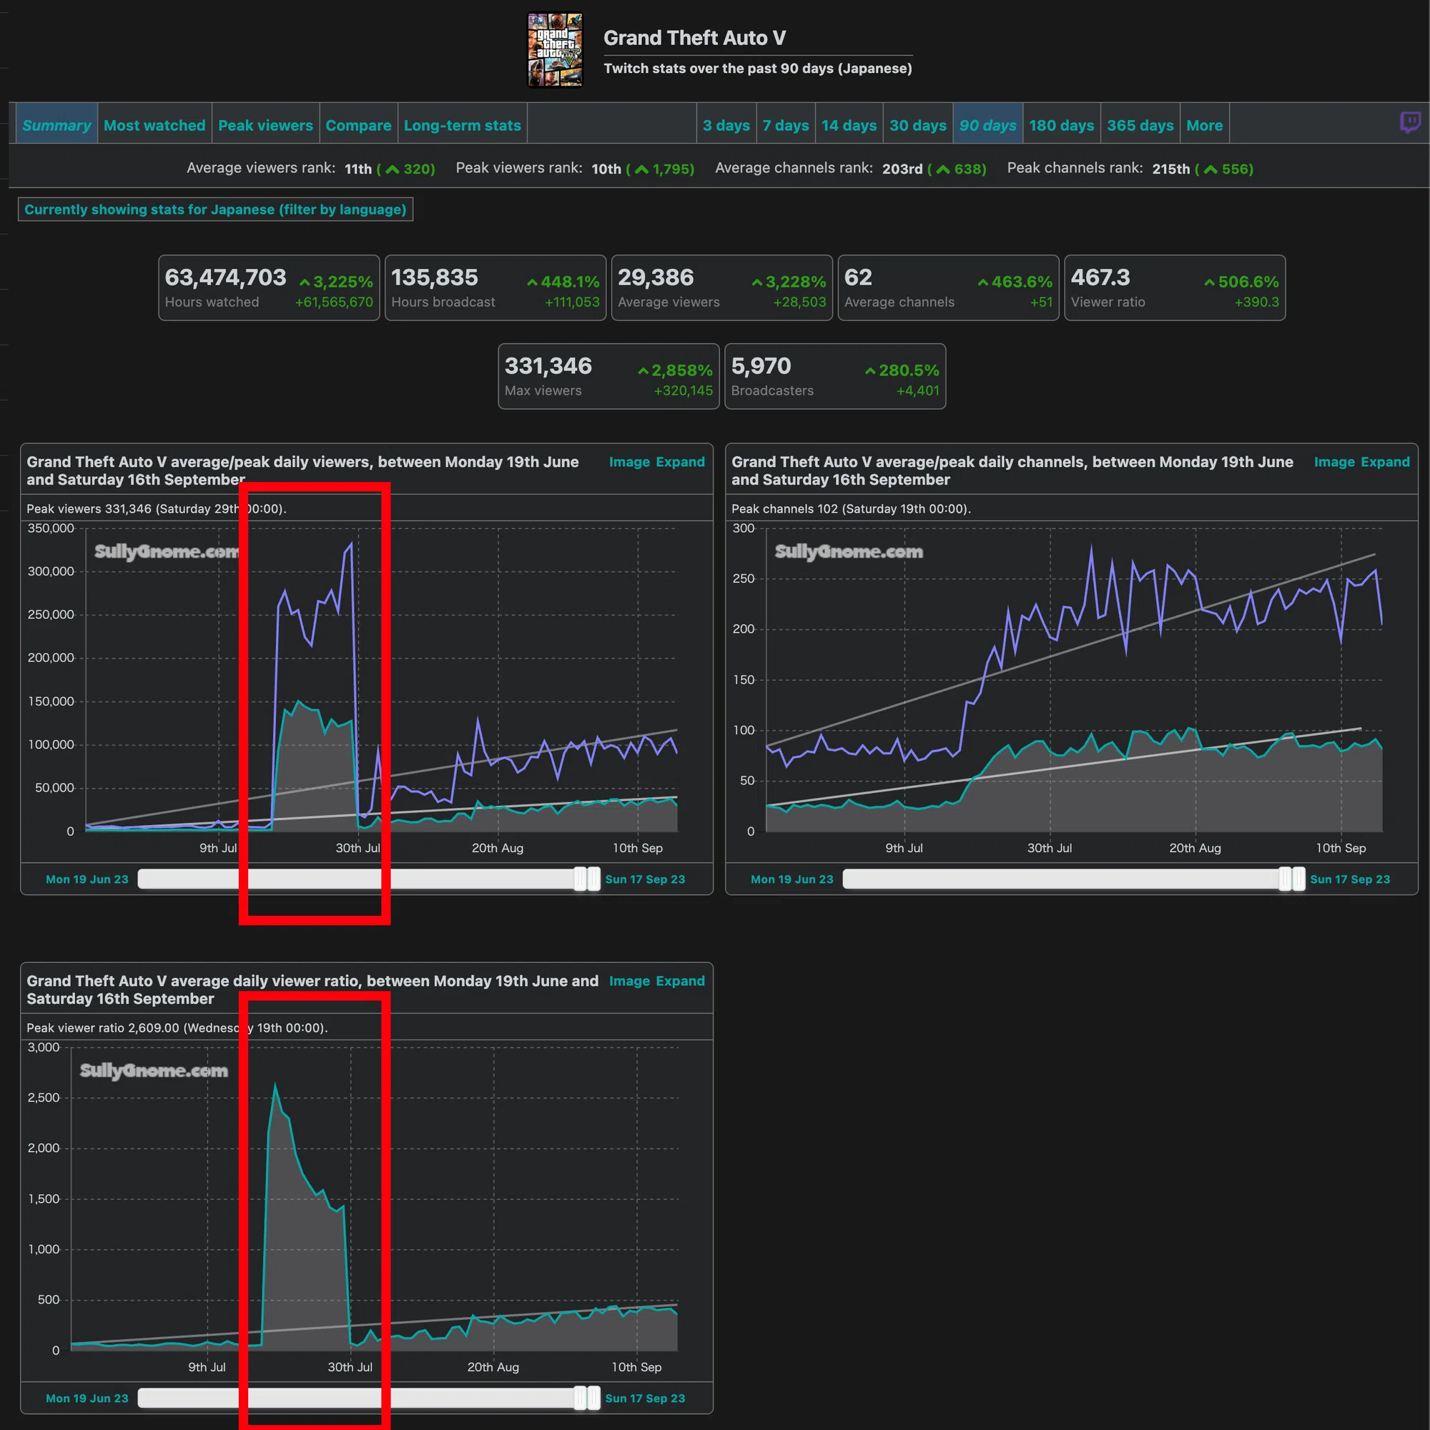Click the Peak channels rank 215th text
The width and height of the screenshot is (1430, 1430).
[x=1130, y=169]
